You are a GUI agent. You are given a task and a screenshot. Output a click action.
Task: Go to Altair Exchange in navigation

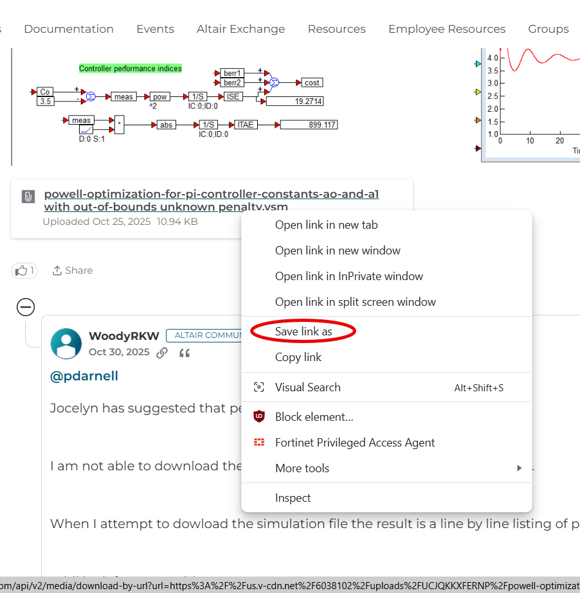click(x=240, y=29)
